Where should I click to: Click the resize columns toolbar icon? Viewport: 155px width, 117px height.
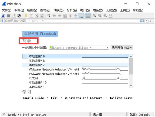[x=111, y=16]
